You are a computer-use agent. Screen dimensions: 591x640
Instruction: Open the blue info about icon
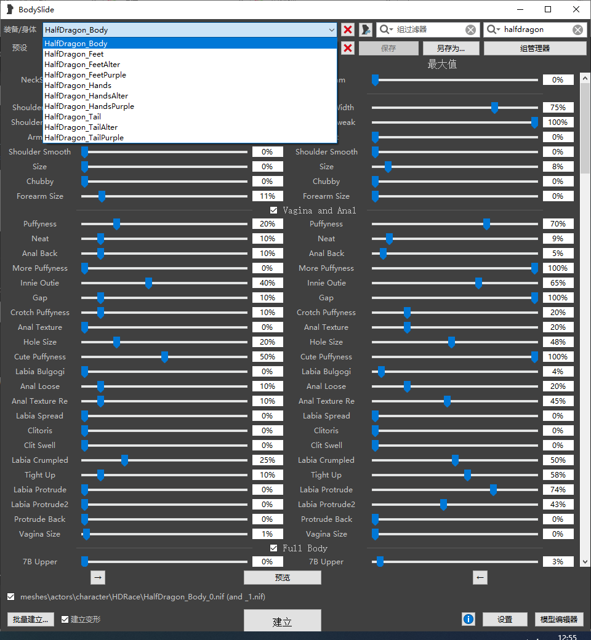coord(468,619)
